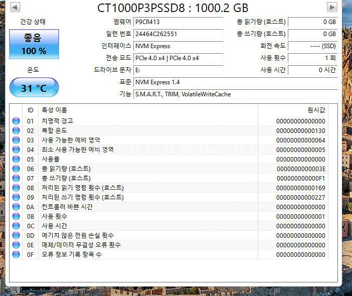Click the ID column header

point(30,110)
